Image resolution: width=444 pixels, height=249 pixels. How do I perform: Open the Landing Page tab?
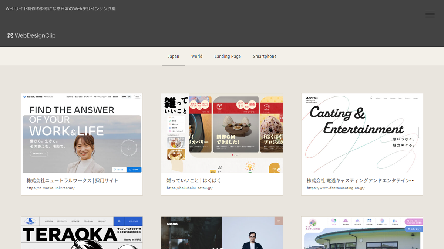(x=228, y=56)
